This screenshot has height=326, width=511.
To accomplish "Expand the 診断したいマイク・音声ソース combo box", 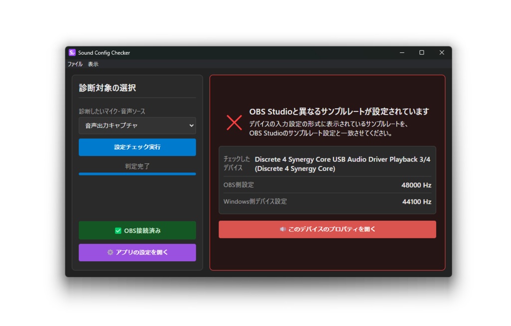I will pyautogui.click(x=137, y=126).
